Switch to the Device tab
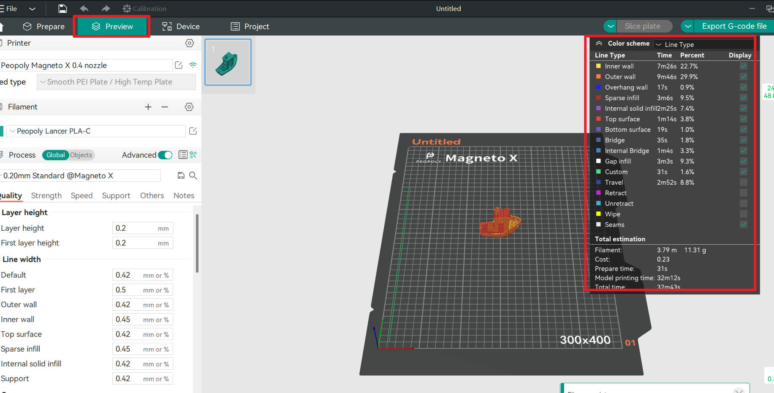 [181, 27]
